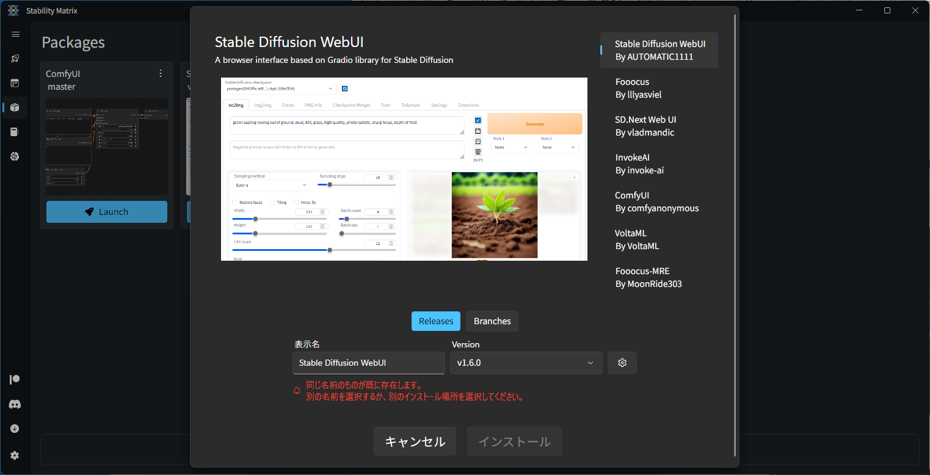Open the Inference page icon in sidebar
The height and width of the screenshot is (475, 930).
(15, 83)
